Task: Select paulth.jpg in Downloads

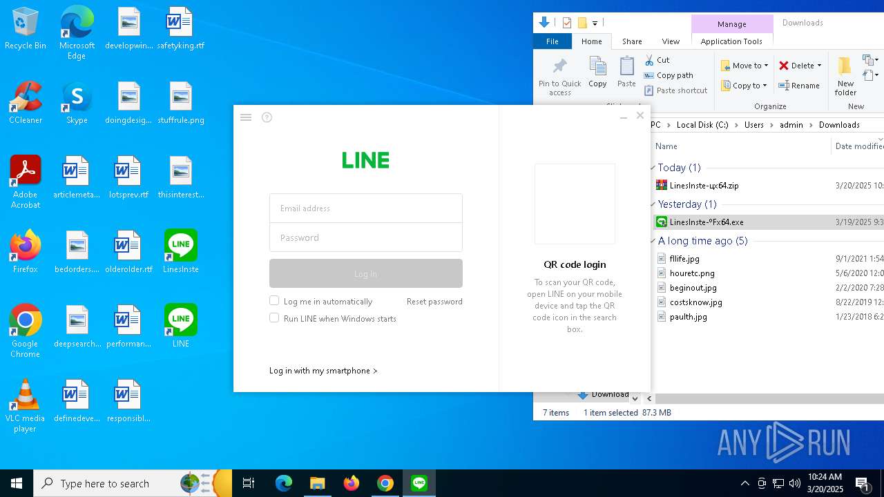Action: (688, 317)
